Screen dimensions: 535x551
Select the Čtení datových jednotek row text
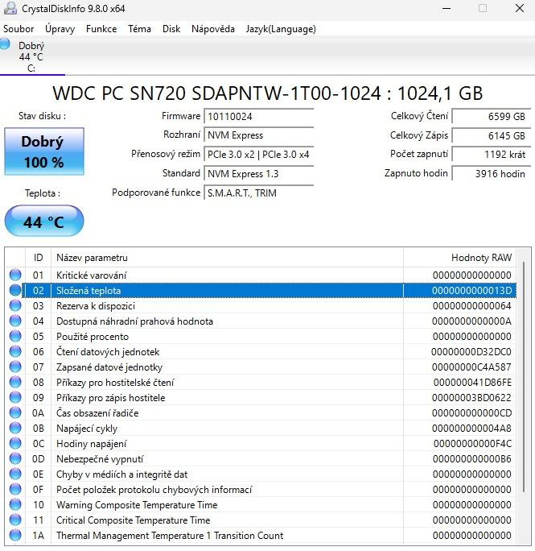pyautogui.click(x=108, y=352)
